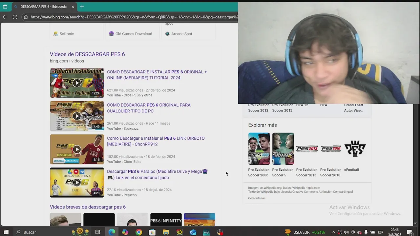Click the OBS tray icon
420x236 pixels.
pos(340,232)
